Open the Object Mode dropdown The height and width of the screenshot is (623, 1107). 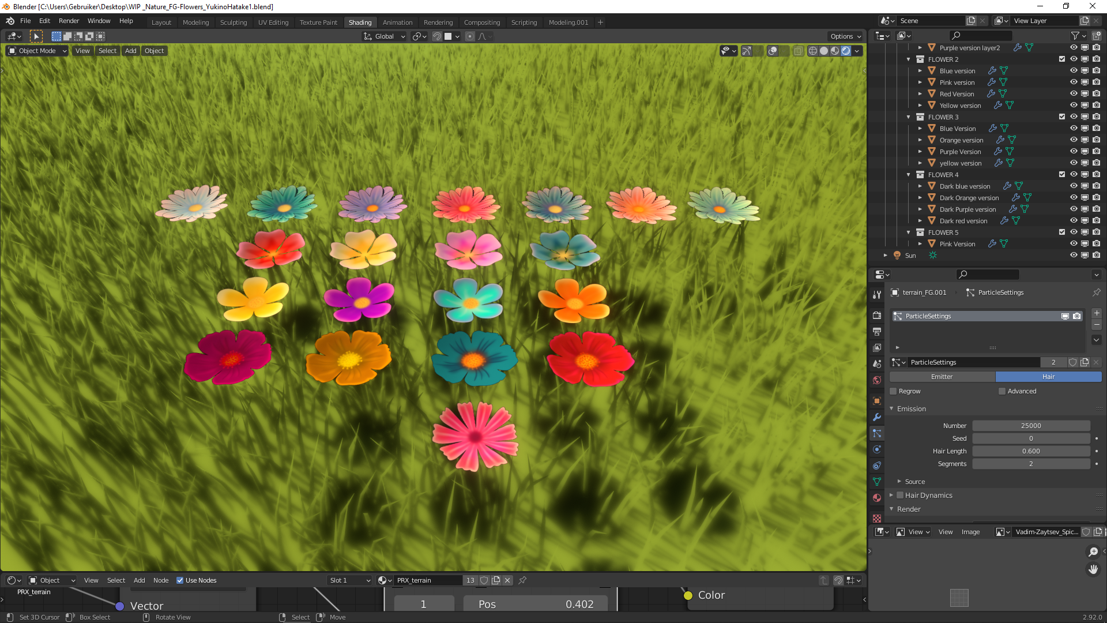tap(37, 51)
